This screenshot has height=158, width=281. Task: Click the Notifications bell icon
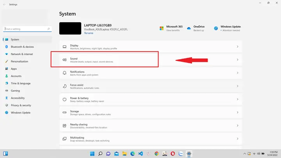coord(64,73)
